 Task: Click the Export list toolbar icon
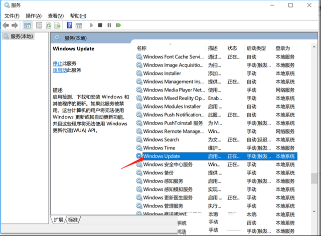coord(58,25)
